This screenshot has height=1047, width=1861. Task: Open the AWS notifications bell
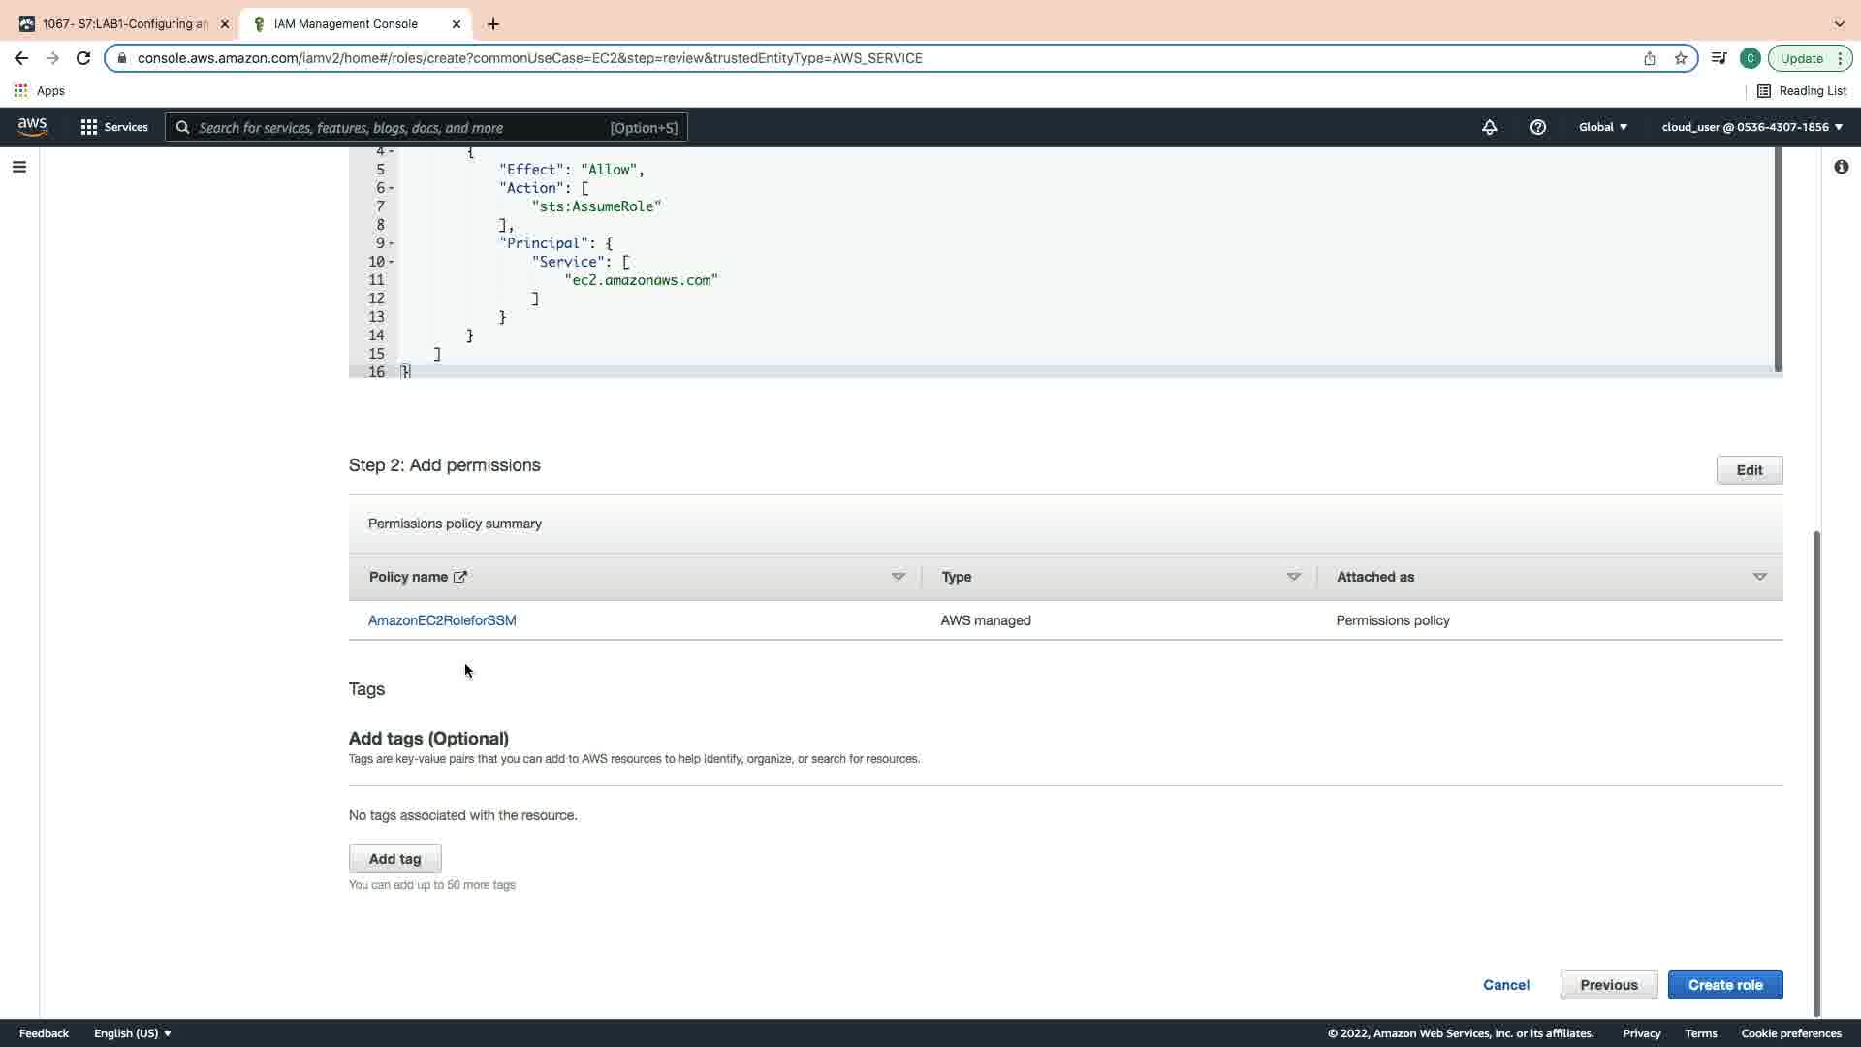coord(1490,127)
